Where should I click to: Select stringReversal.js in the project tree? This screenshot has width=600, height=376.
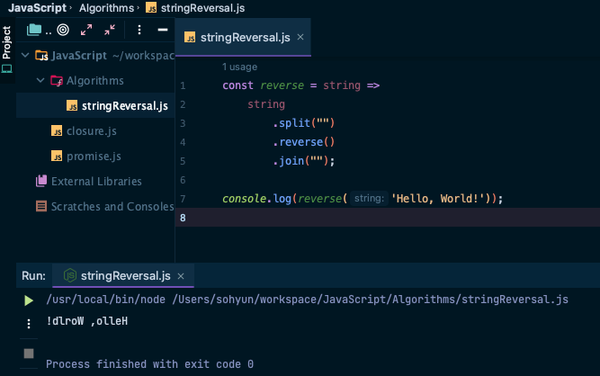pos(95,105)
